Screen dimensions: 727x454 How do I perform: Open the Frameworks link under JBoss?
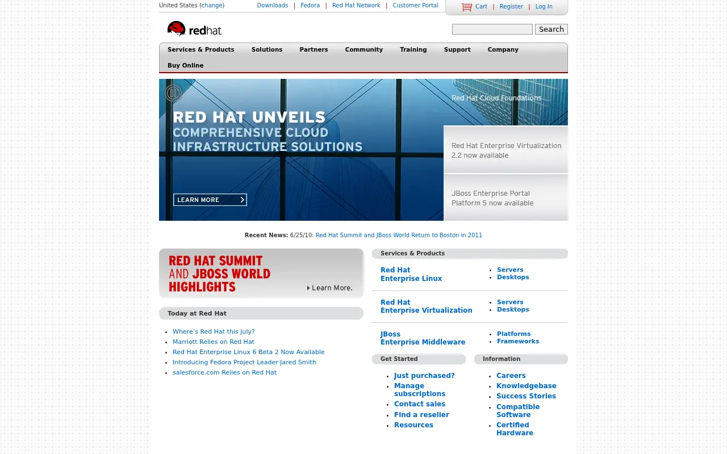point(518,342)
